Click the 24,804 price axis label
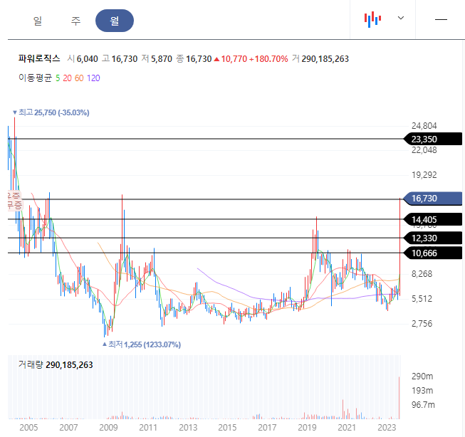 coord(424,126)
